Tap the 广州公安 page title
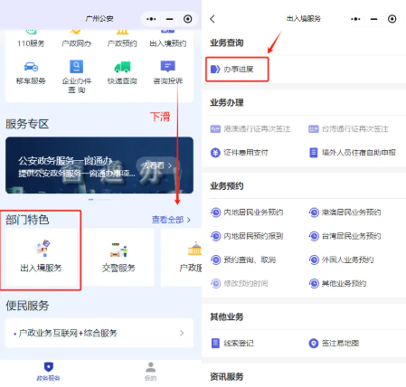This screenshot has width=406, height=387. coord(99,19)
